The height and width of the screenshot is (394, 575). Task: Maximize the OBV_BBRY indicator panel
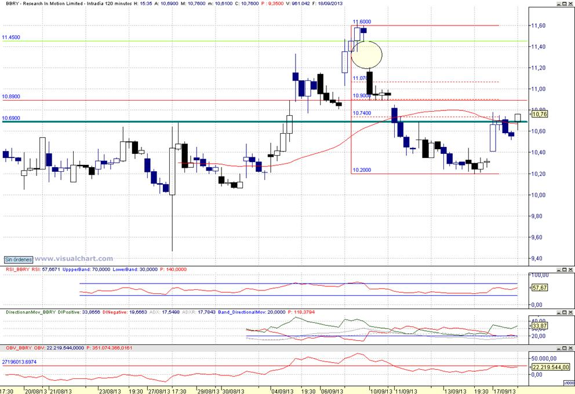pos(565,348)
